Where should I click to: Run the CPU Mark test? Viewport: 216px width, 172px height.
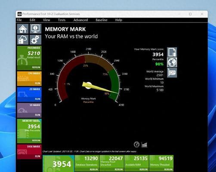click(x=37, y=83)
